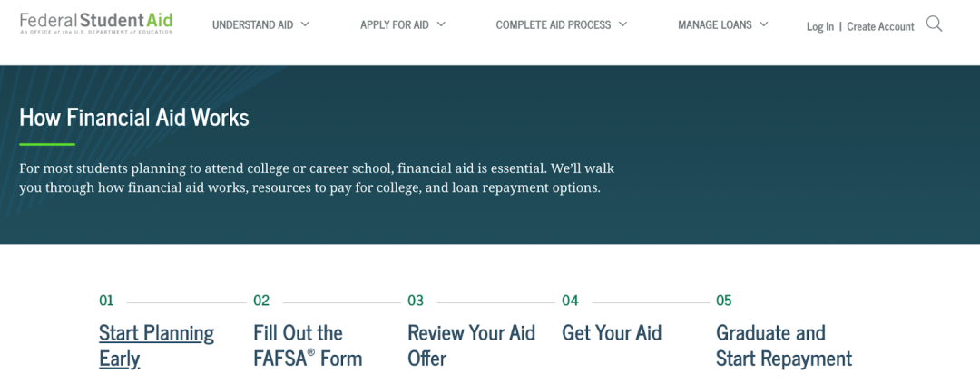Click the Log In link
Screen dimensions: 980x383
coord(819,26)
